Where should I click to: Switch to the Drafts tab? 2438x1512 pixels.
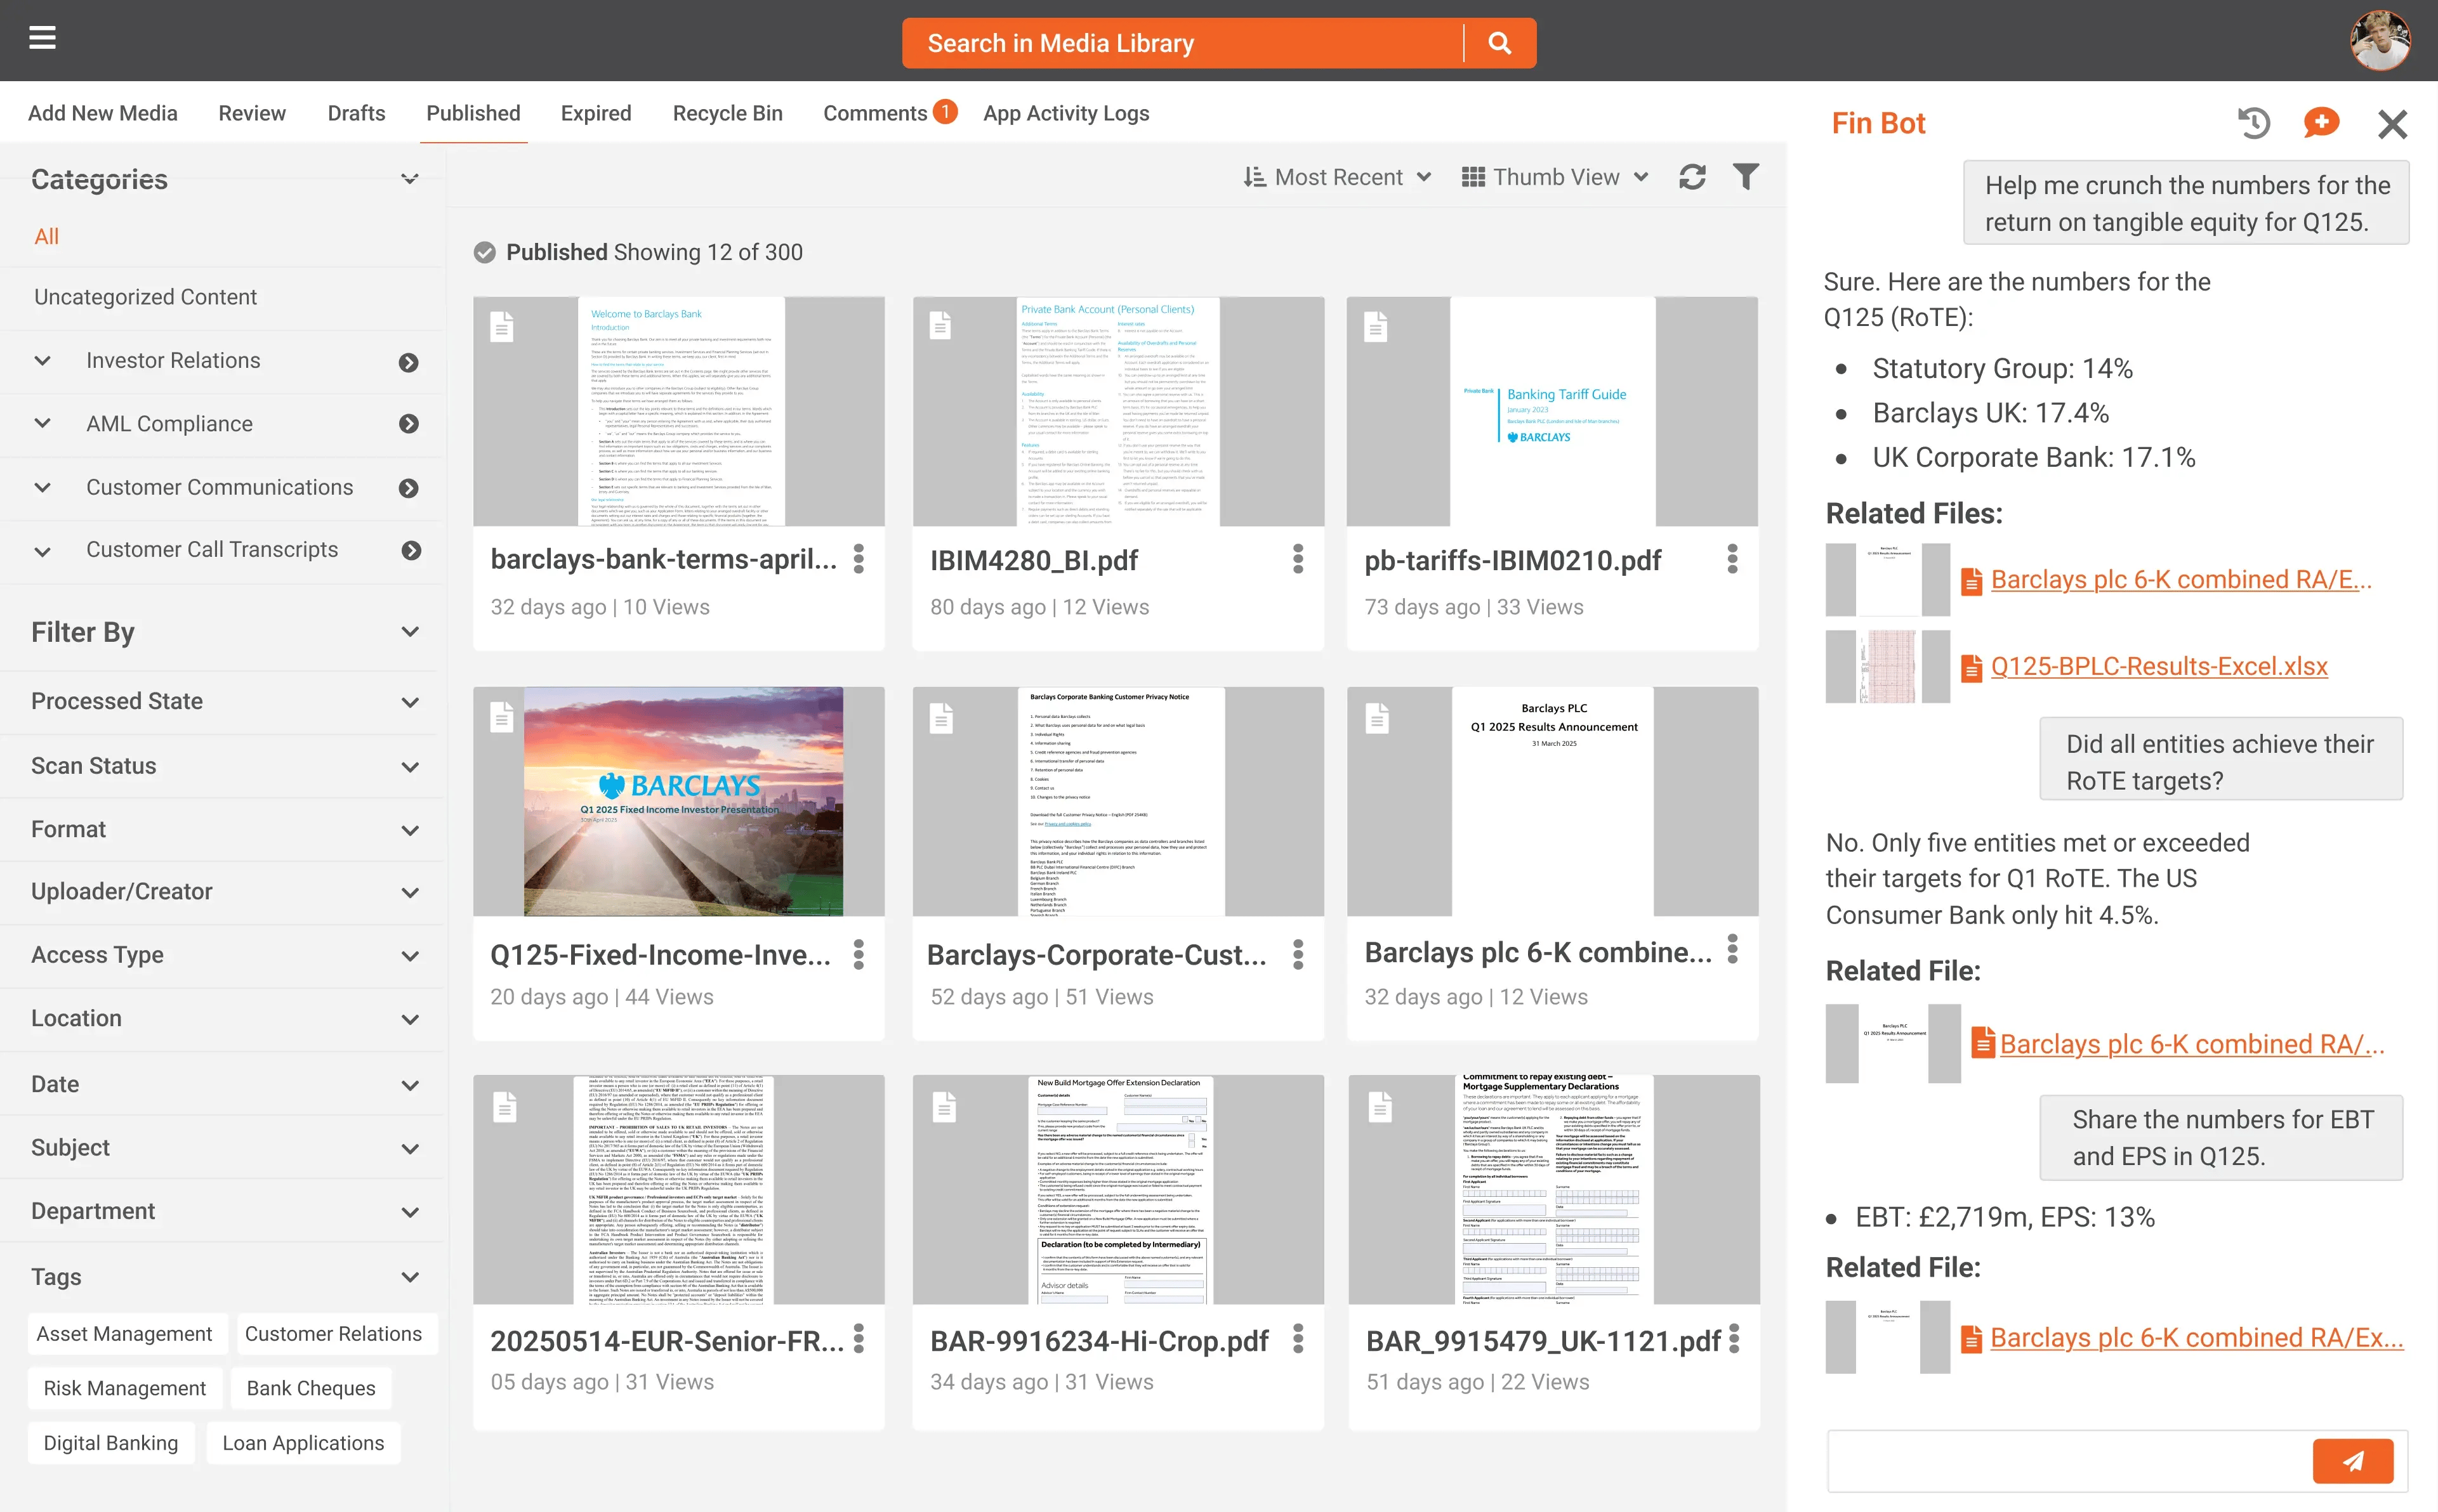tap(356, 113)
